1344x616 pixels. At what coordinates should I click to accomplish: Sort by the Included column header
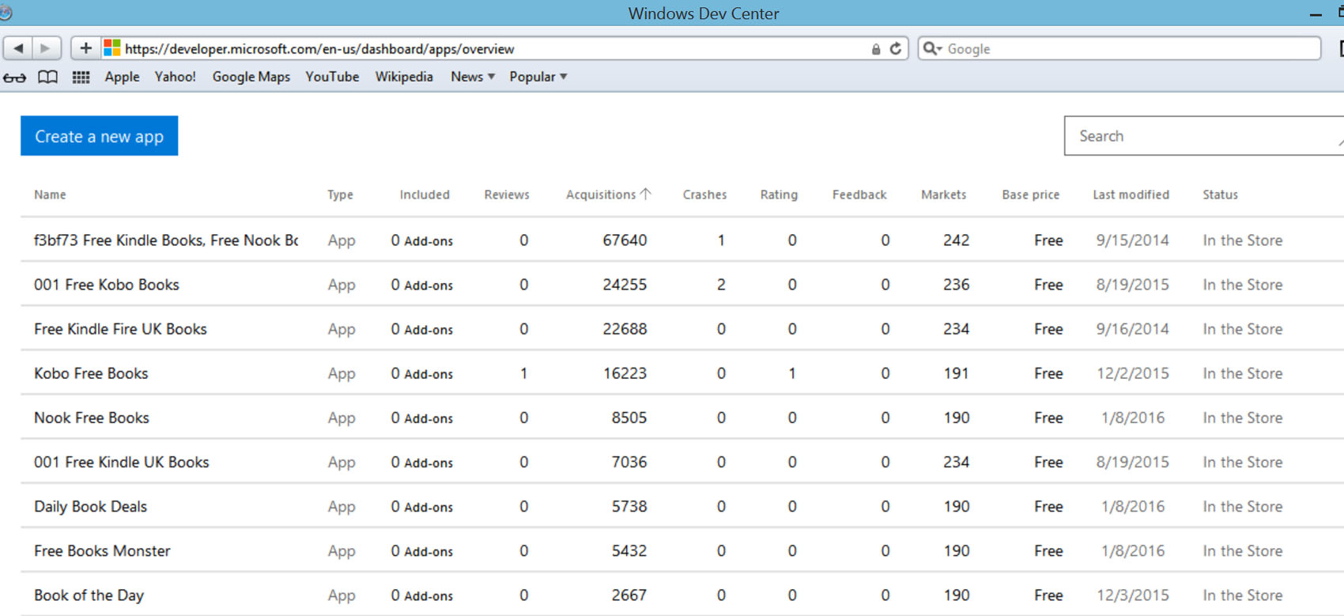[425, 195]
